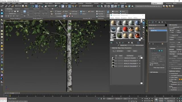The height and width of the screenshot is (102, 182).
Task: Click the Mirror tool icon
Action: click(98, 6)
